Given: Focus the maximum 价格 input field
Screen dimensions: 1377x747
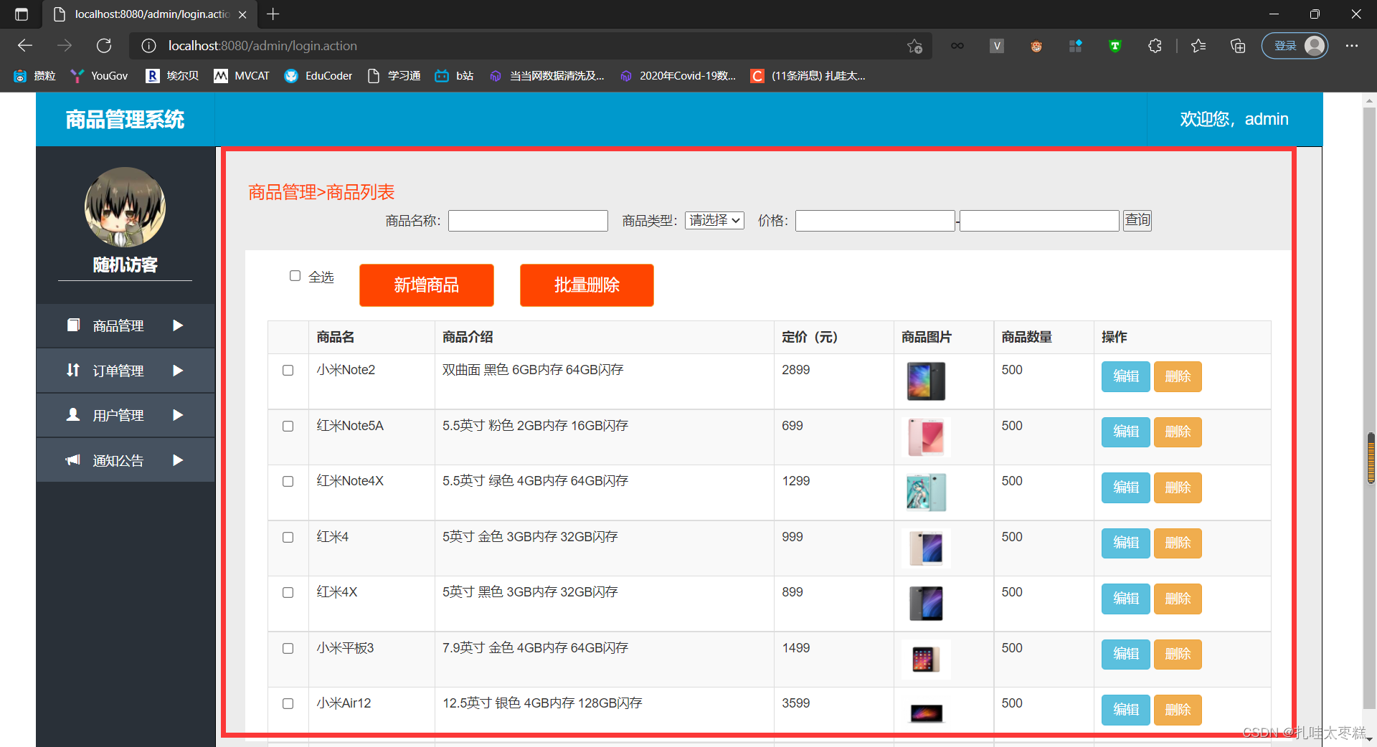Looking at the screenshot, I should point(1039,221).
